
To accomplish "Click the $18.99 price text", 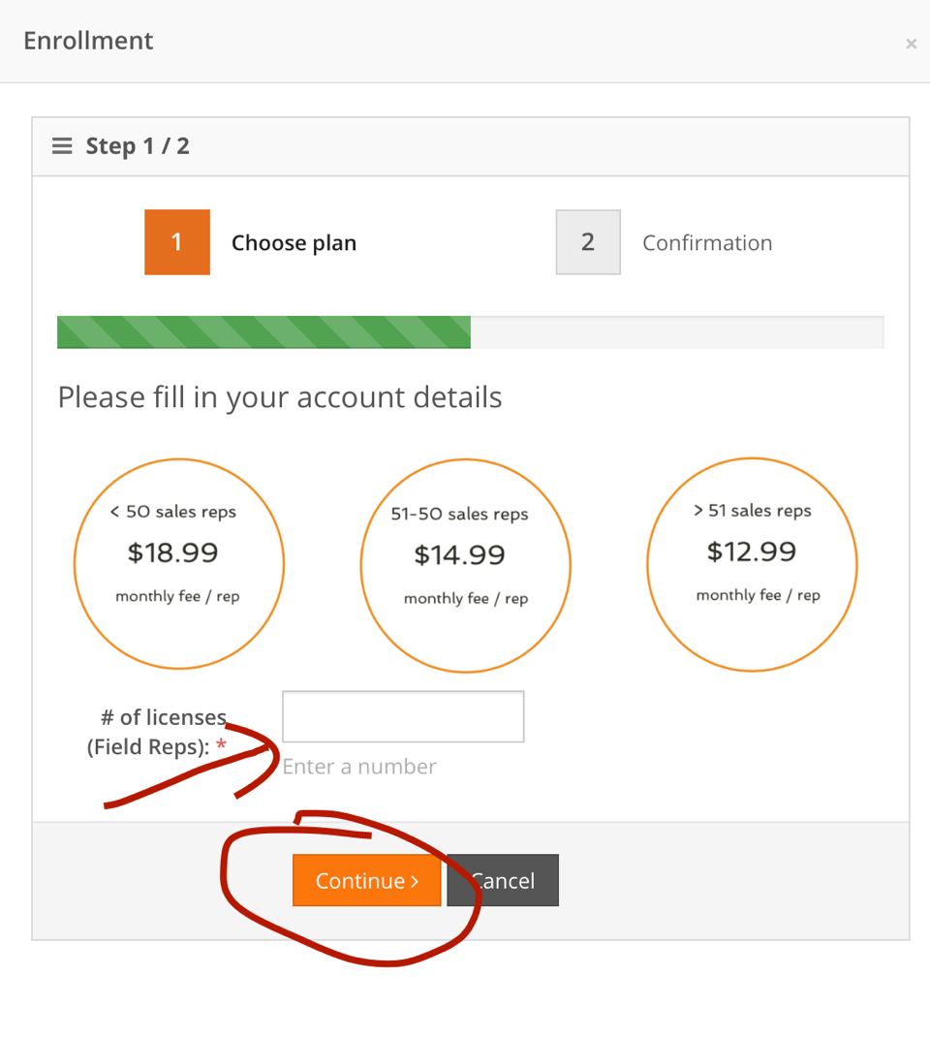I will pos(173,553).
